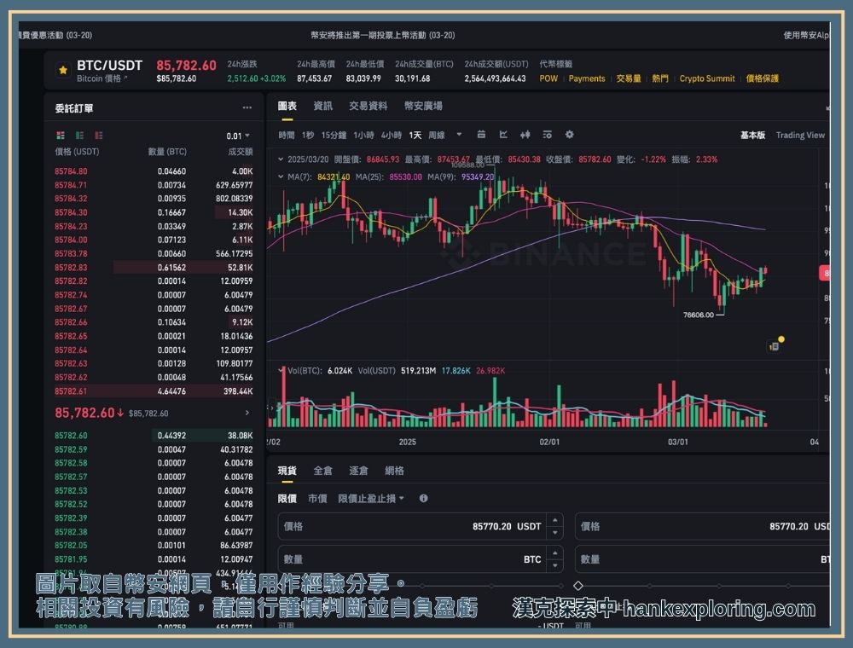Click the 76606.00 low price label on chart

[698, 315]
